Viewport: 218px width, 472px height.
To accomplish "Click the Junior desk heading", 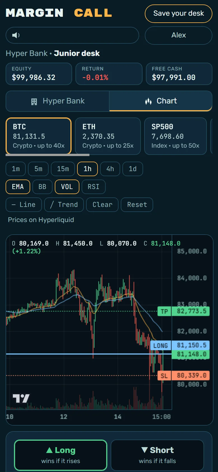I will coord(77,53).
